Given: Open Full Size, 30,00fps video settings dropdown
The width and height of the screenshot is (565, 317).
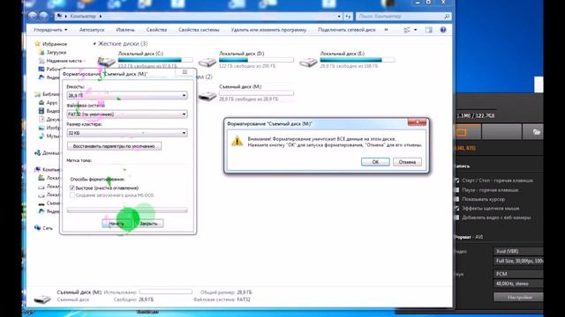Looking at the screenshot, I should click(518, 261).
